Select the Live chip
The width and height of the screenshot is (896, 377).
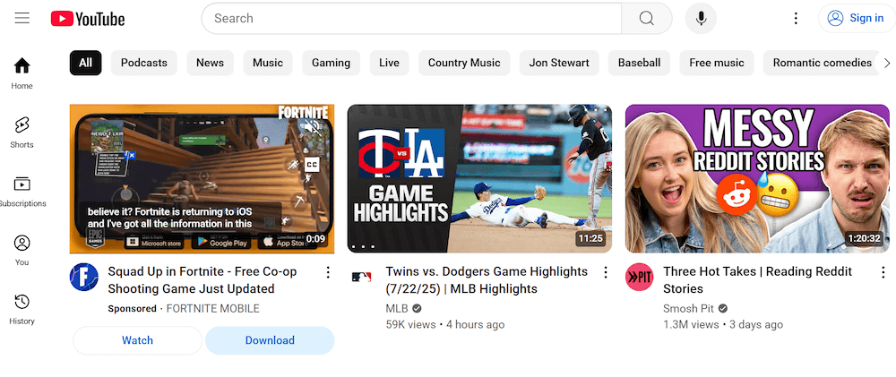(x=389, y=63)
